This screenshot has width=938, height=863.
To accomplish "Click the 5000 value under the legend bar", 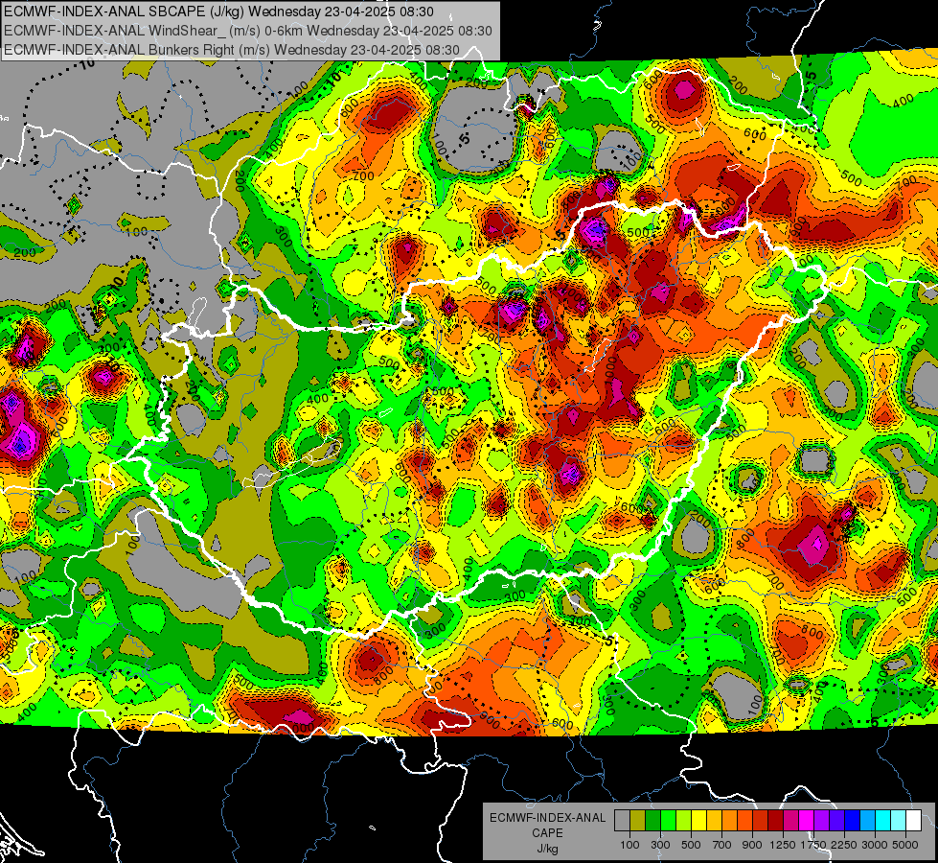I will click(x=905, y=845).
